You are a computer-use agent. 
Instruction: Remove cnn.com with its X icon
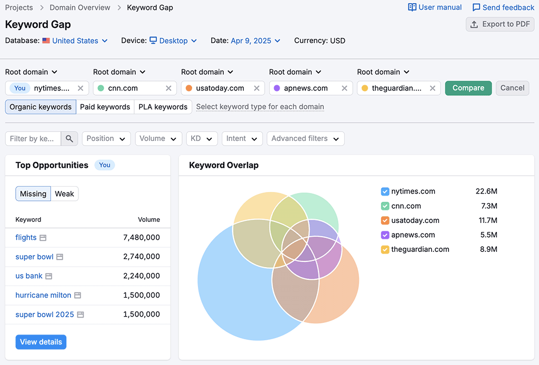[x=168, y=88]
